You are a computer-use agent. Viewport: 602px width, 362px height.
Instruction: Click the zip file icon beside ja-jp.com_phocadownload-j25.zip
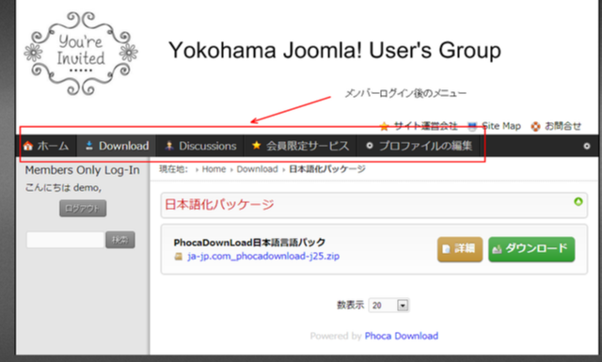click(179, 257)
